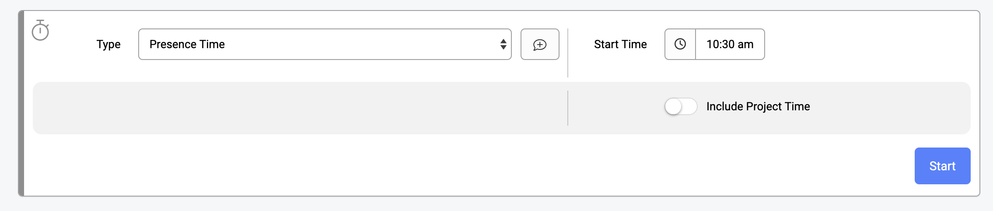Open the Presence Time type dropdown
Viewport: 993px width, 211px height.
(325, 44)
